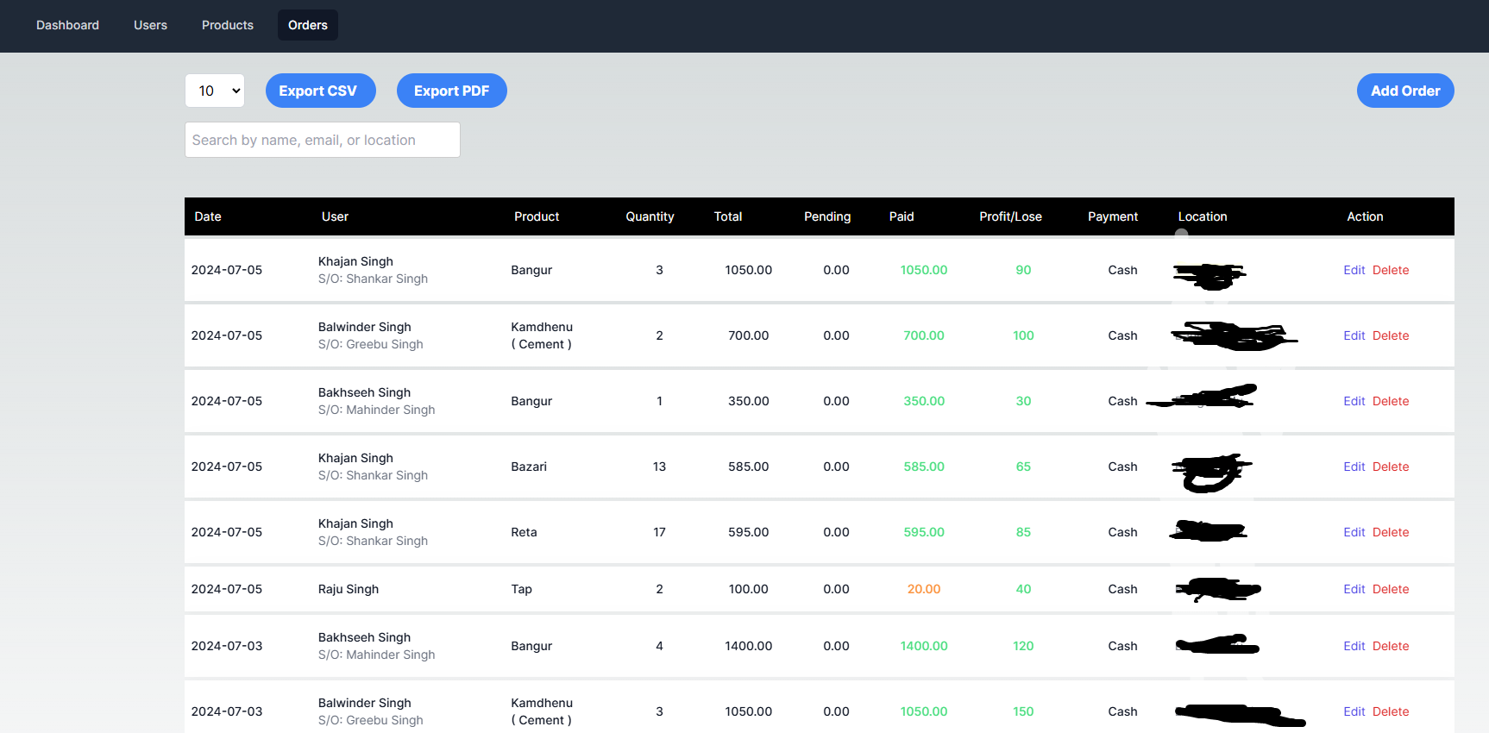Edit Khajan Singh's Bangur order
Screen dimensions: 1489x733
pyautogui.click(x=1354, y=270)
